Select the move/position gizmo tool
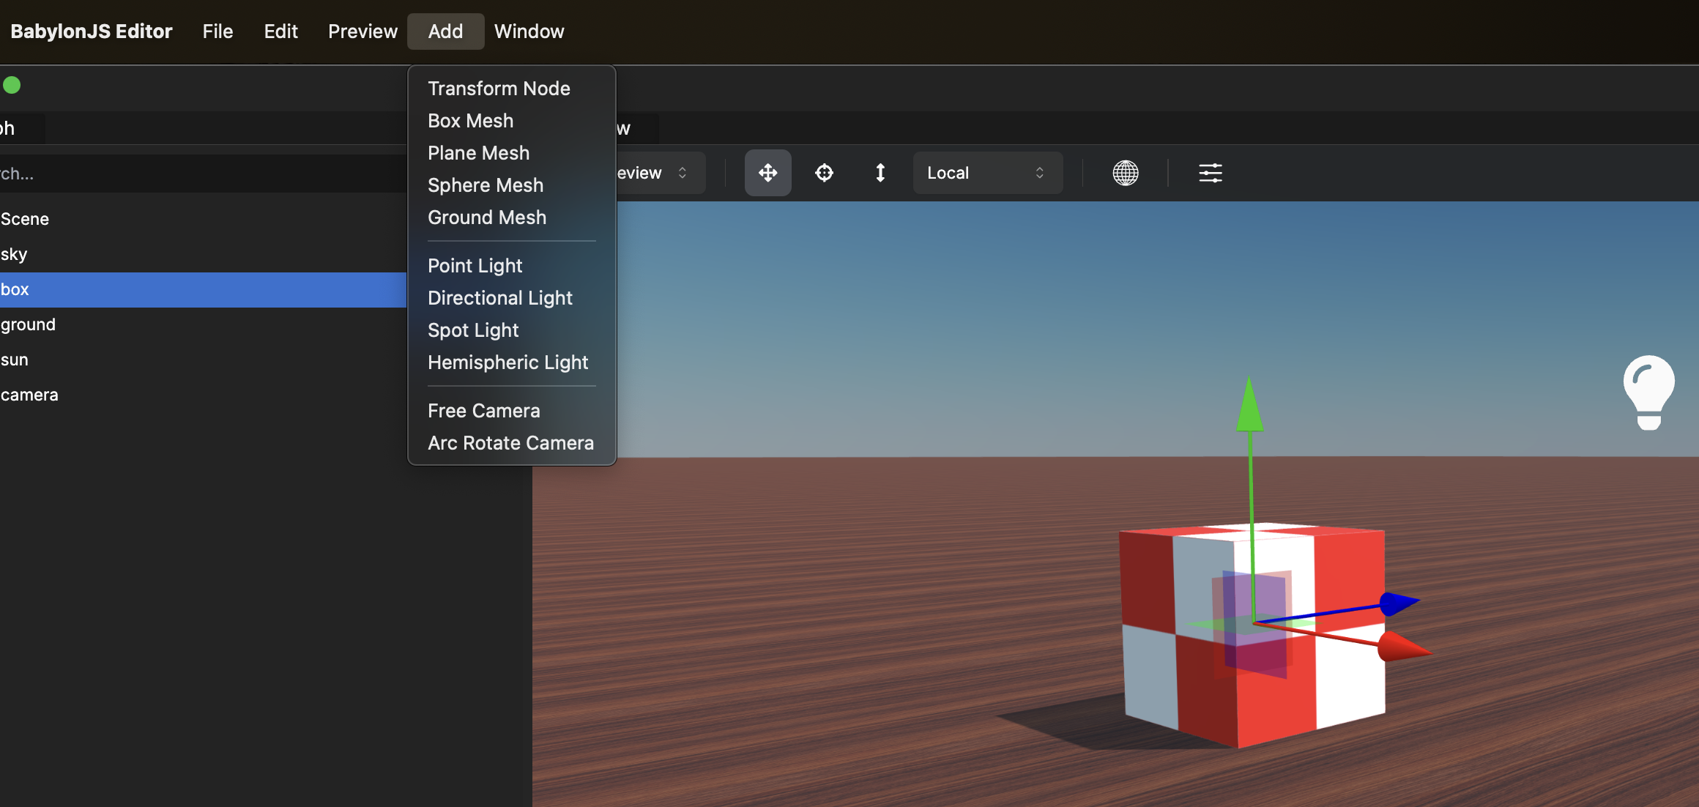This screenshot has height=807, width=1699. pos(767,173)
